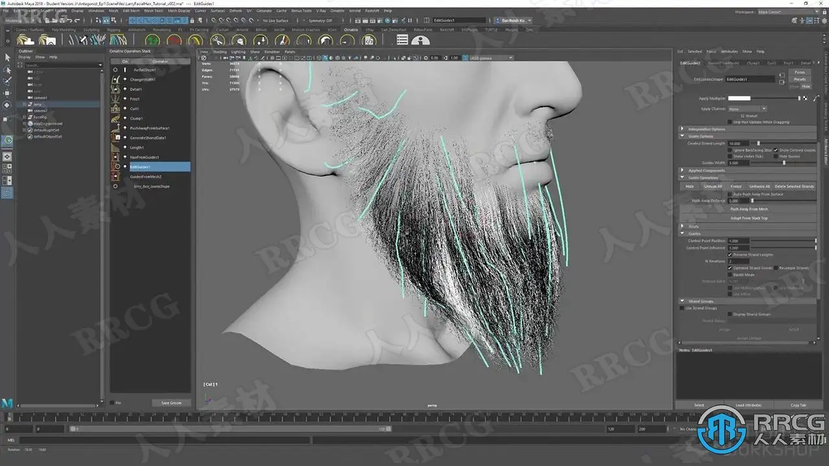Click the info icon on Ornatrix shelf
The width and height of the screenshot is (829, 466).
(x=420, y=40)
